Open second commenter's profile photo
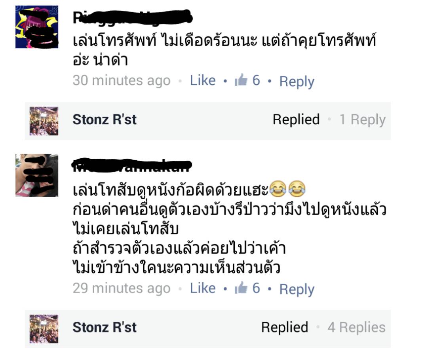Viewport: 424px width, 357px height. coord(37,175)
